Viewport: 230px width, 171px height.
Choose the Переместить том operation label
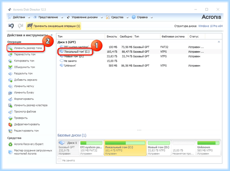(25, 54)
